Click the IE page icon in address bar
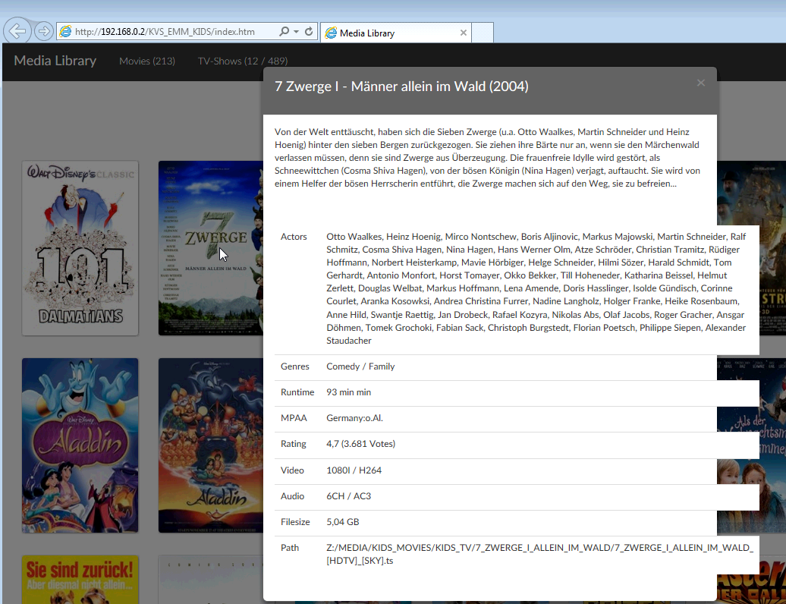Image resolution: width=786 pixels, height=604 pixels. pos(66,32)
